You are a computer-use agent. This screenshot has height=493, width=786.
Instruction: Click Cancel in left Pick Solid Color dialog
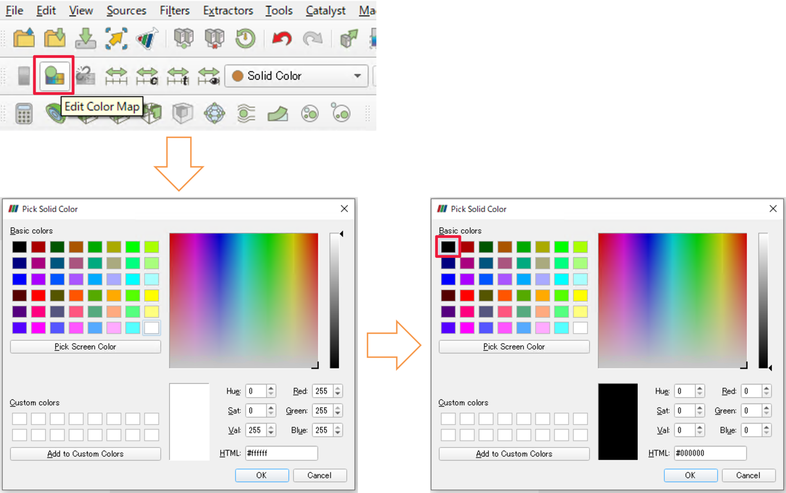[320, 475]
